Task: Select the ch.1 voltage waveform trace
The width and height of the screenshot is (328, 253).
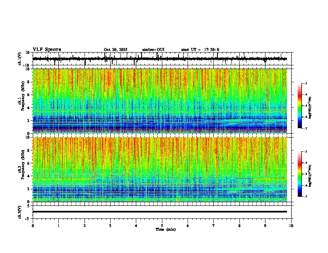Action: click(160, 59)
